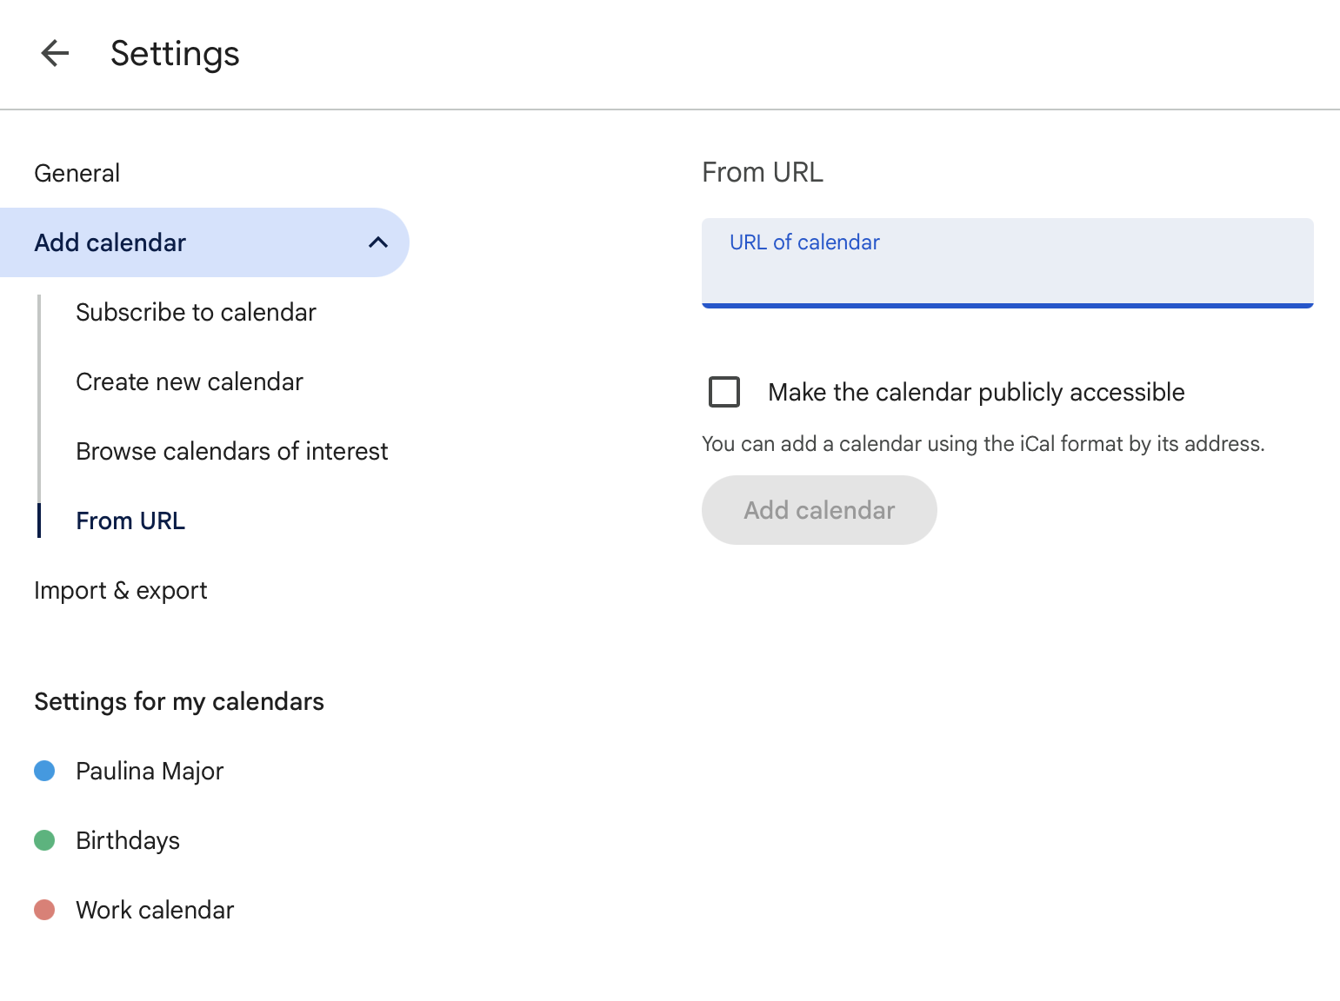Screen dimensions: 1340x1001
Task: Open settings for Paulina Major calendar
Action: tap(149, 771)
